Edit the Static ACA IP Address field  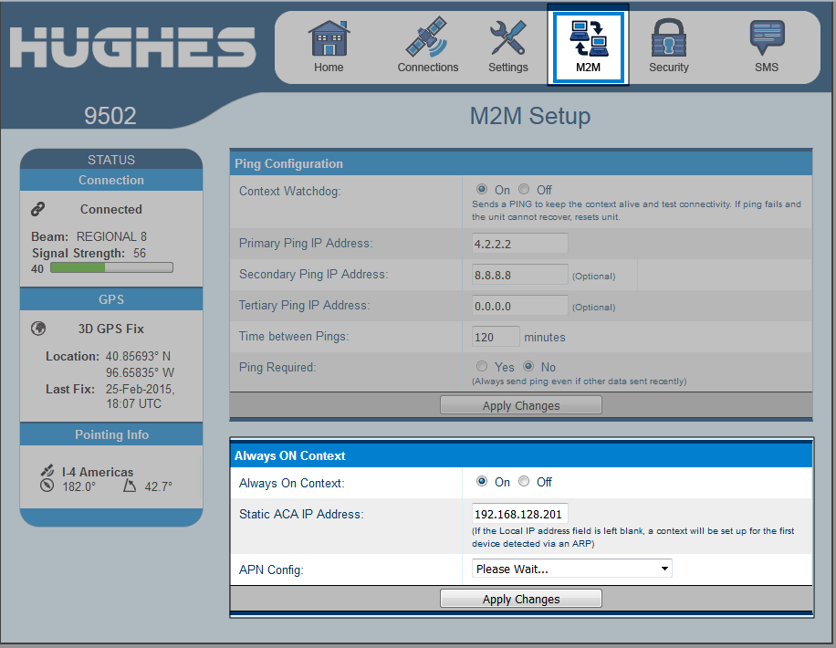(519, 514)
